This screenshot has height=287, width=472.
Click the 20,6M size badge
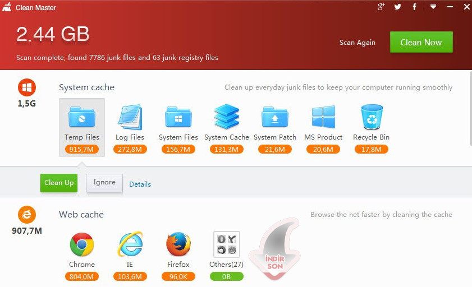tap(323, 149)
